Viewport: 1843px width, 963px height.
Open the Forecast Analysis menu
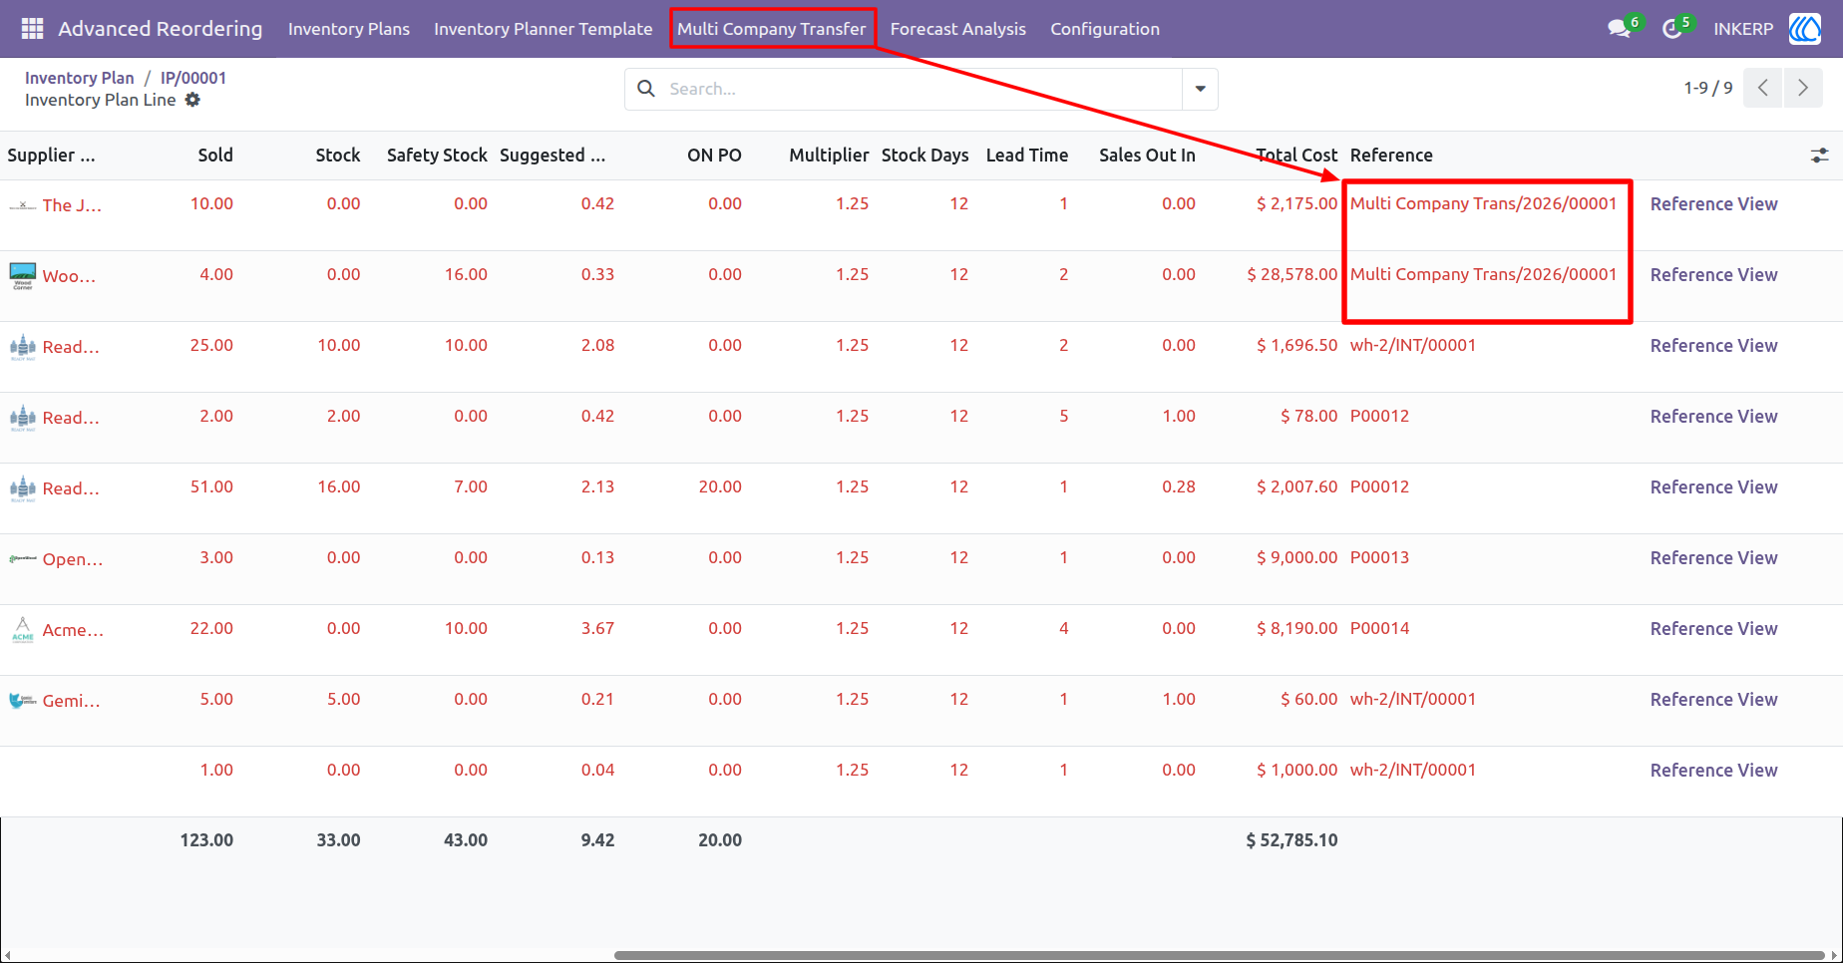point(958,29)
